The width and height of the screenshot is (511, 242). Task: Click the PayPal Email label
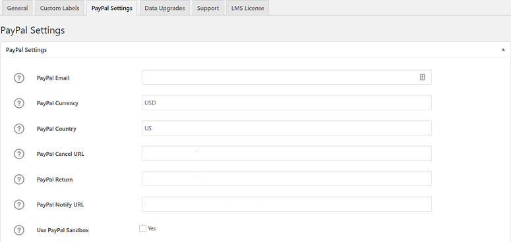coord(53,78)
